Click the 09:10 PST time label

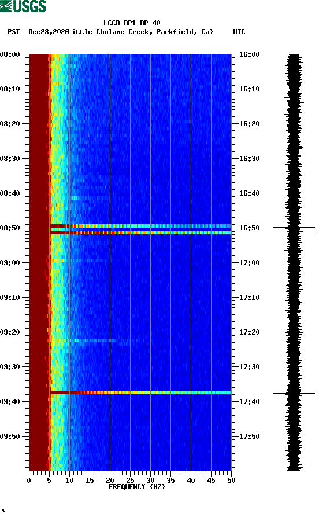coord(10,298)
